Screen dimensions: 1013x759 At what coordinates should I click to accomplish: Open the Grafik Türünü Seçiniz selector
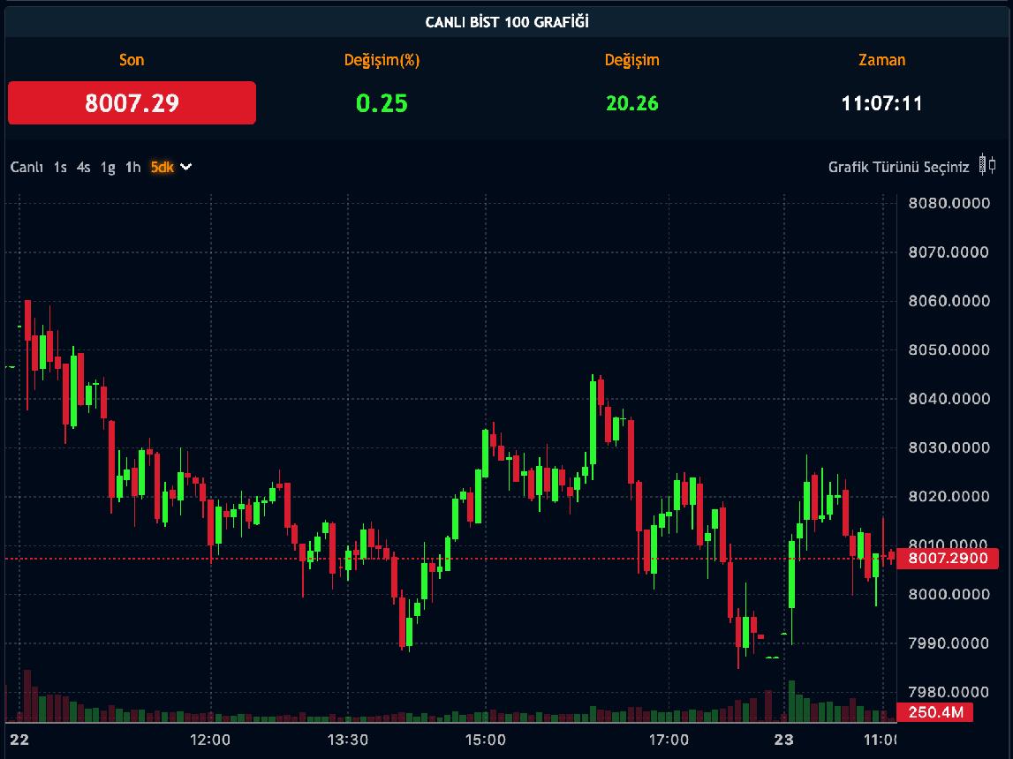pyautogui.click(x=898, y=167)
